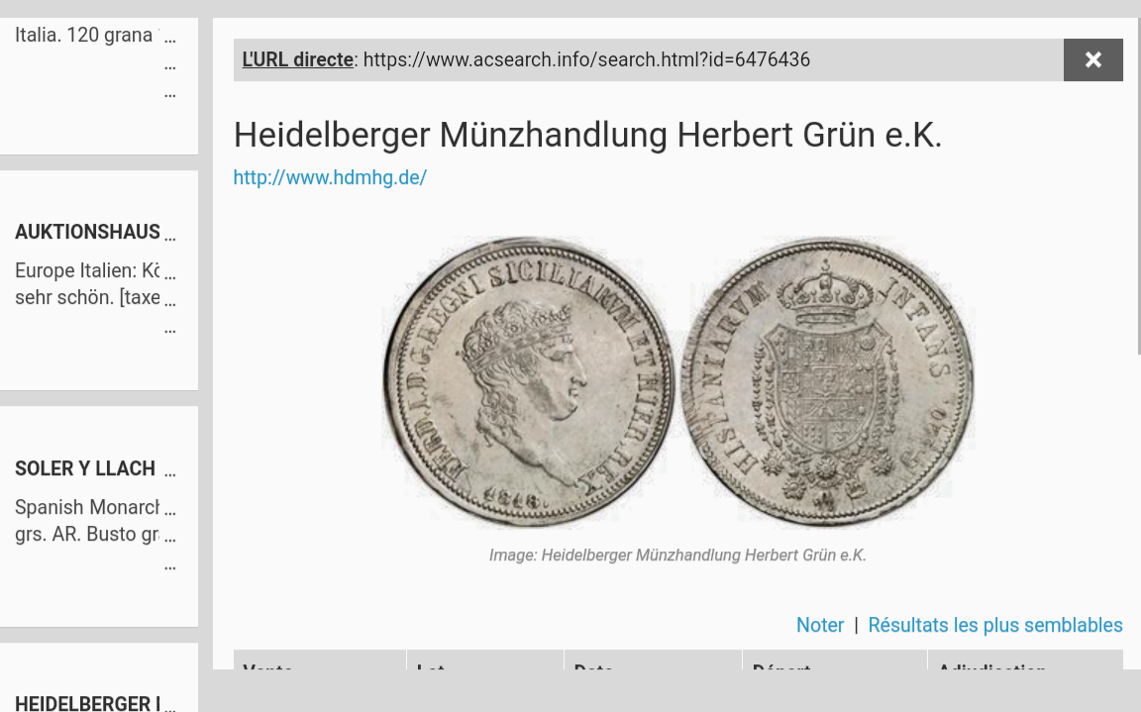Screen dimensions: 1141x712
Task: Click the coin reverse coat-of-arms image
Action: (x=827, y=381)
